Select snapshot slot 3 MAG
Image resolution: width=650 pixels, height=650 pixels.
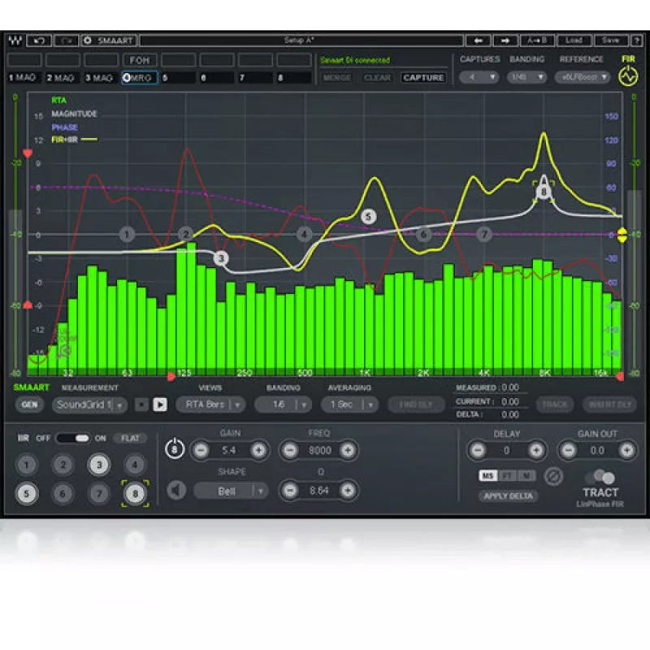(101, 77)
